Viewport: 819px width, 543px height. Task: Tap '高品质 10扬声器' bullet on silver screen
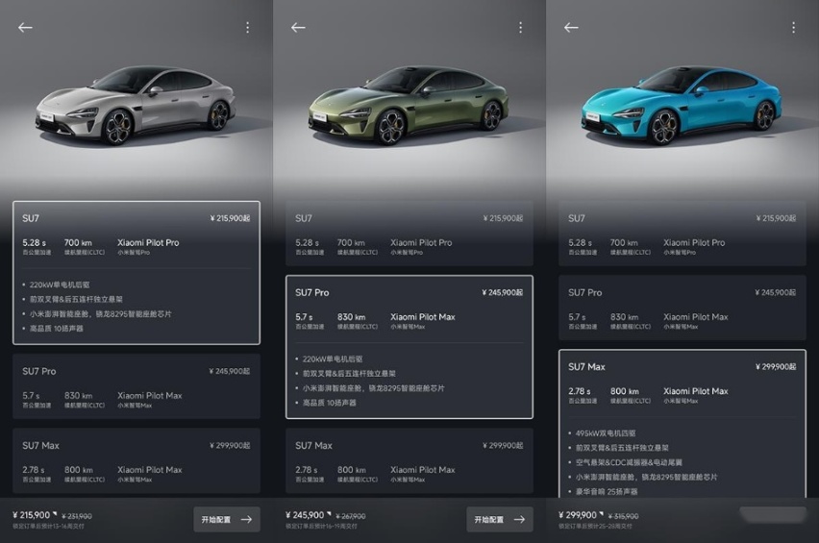[x=56, y=329]
